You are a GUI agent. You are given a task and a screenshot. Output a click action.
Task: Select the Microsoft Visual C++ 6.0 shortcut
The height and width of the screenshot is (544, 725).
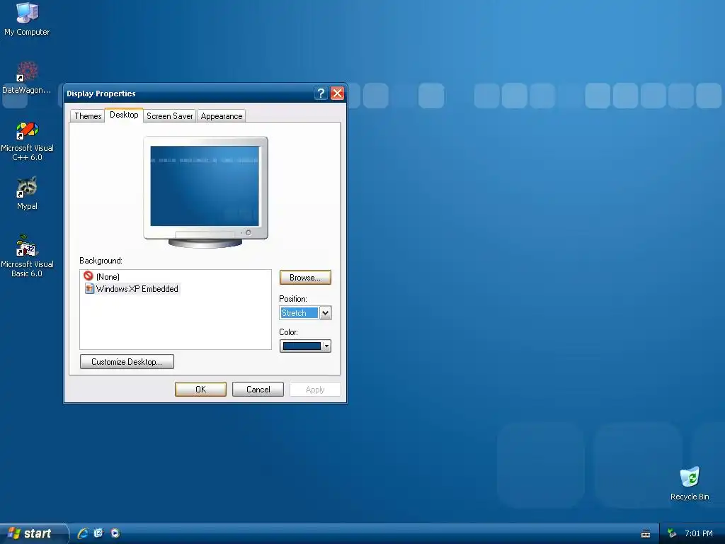tap(27, 141)
